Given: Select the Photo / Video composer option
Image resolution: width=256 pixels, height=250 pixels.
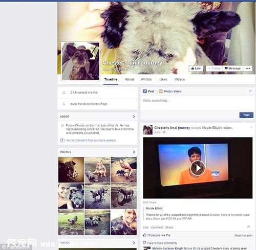Looking at the screenshot, I should click(x=170, y=92).
